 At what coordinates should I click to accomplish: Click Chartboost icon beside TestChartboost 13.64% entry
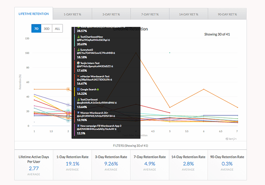tap(78, 99)
